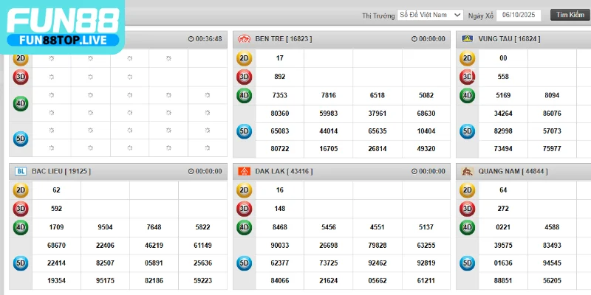Click Vung Tau 4D result 8094
This screenshot has width=591, height=295.
pyautogui.click(x=552, y=96)
